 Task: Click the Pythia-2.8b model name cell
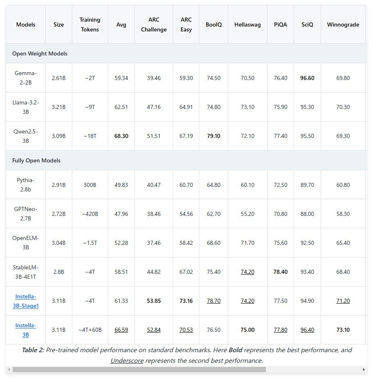pyautogui.click(x=26, y=184)
